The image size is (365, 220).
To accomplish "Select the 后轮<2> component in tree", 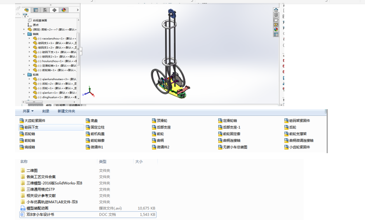I will pyautogui.click(x=55, y=84).
